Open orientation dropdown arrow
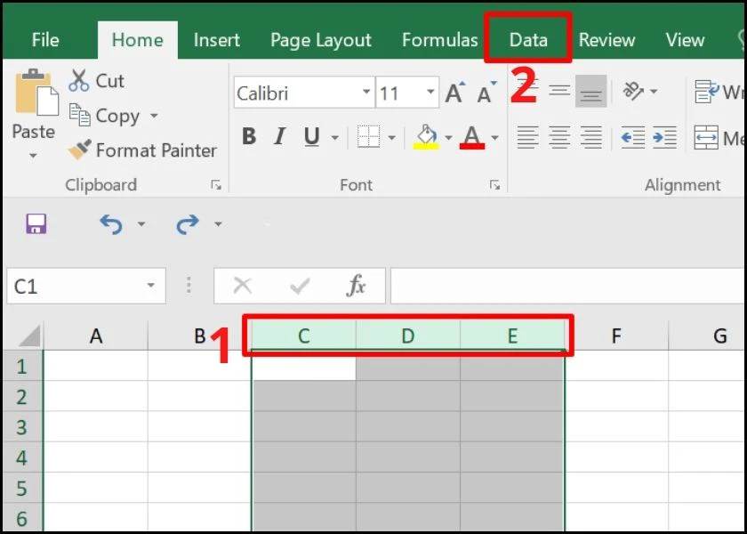The width and height of the screenshot is (747, 534). [654, 91]
